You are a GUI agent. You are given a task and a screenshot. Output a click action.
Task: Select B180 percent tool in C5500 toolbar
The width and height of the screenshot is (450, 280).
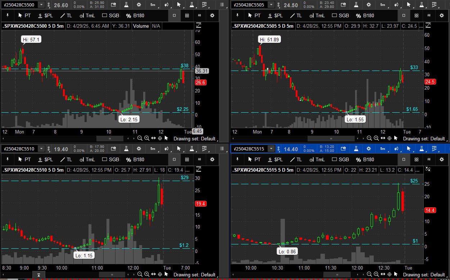click(x=135, y=15)
